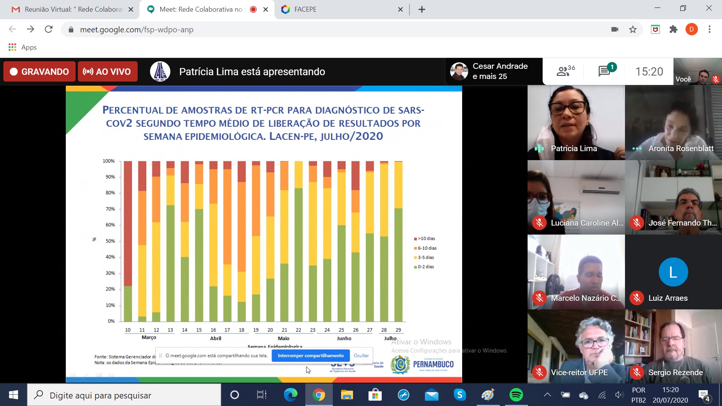Click the AO VIVO live indicator

(108, 71)
